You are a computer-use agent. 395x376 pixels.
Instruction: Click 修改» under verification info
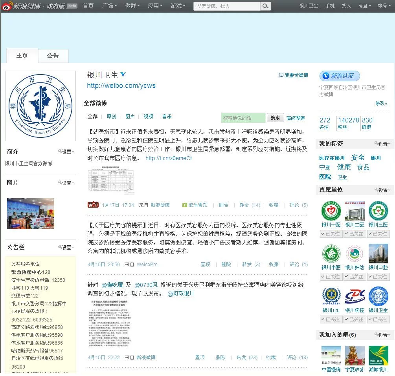[x=381, y=103]
